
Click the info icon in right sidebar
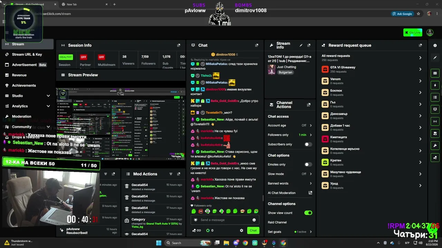(435, 45)
